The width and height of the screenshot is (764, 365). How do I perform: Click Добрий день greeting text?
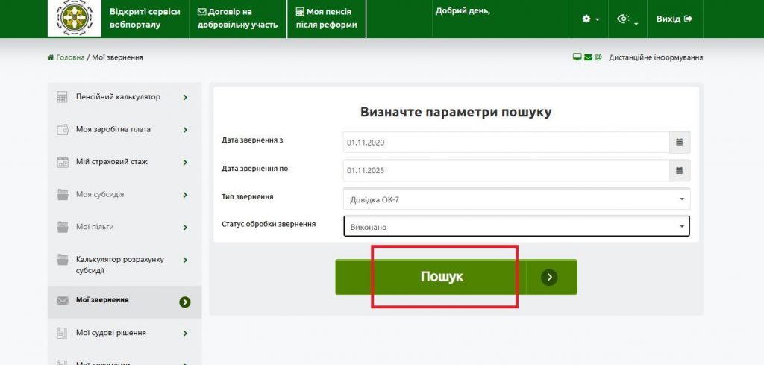[463, 11]
